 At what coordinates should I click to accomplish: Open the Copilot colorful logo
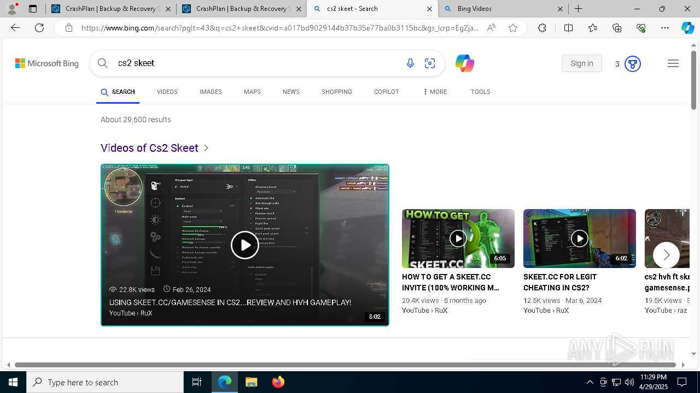click(x=465, y=63)
